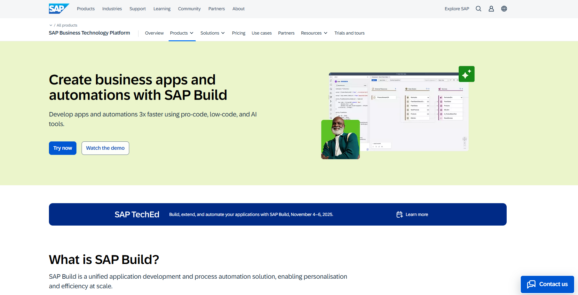Click the SAP TechEd banner title
Viewport: 578px width, 295px height.
(x=137, y=214)
